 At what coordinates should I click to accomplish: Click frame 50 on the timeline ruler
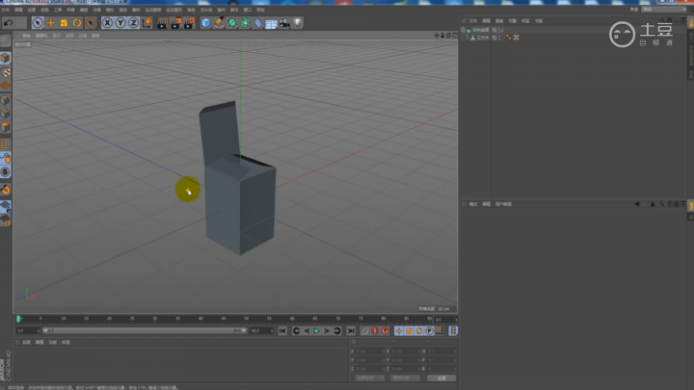coord(246,318)
